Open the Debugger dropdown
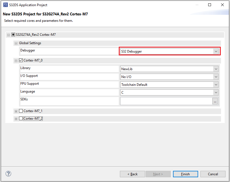This screenshot has width=230, height=182. [216, 51]
